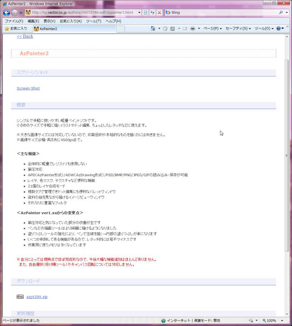The width and height of the screenshot is (292, 326).
Task: Open the 表示(V) menu
Action: [x=49, y=21]
